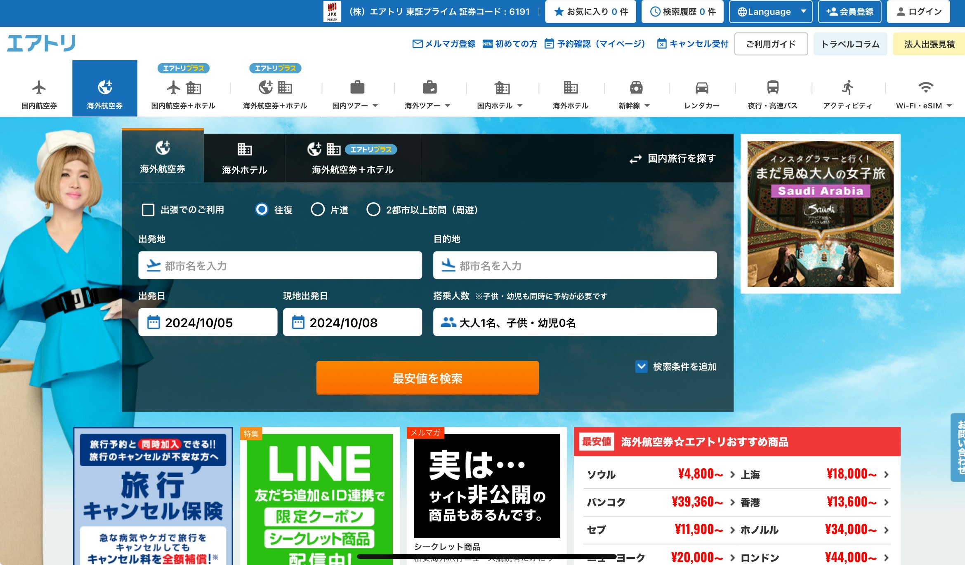Open 初めての方 link

click(x=510, y=44)
